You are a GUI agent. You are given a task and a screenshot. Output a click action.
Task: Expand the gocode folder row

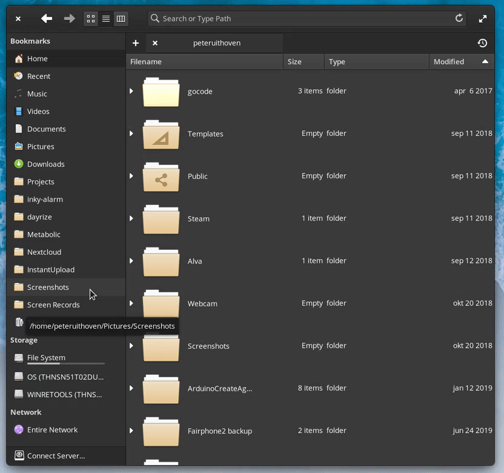coord(131,91)
